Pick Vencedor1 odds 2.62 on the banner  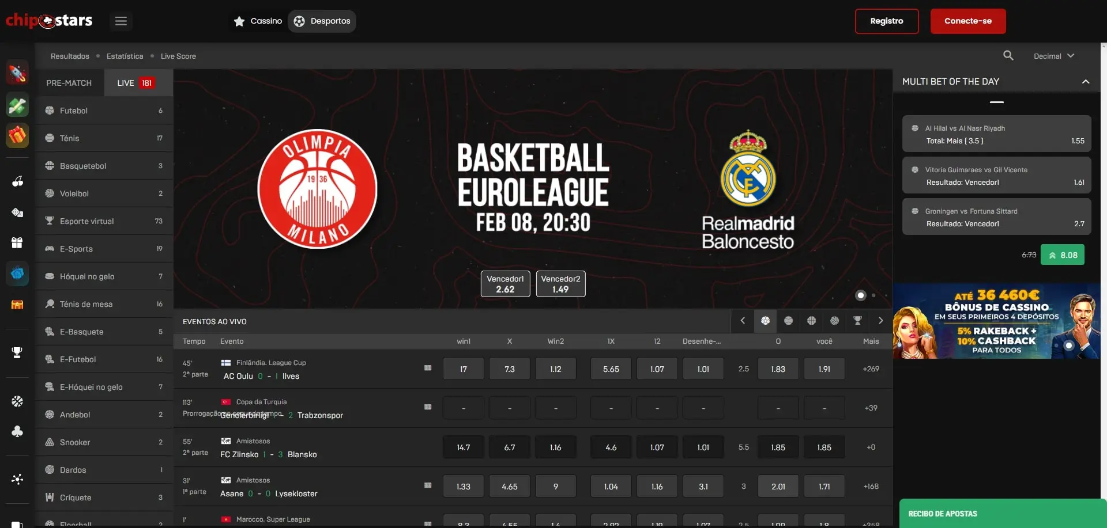(505, 284)
